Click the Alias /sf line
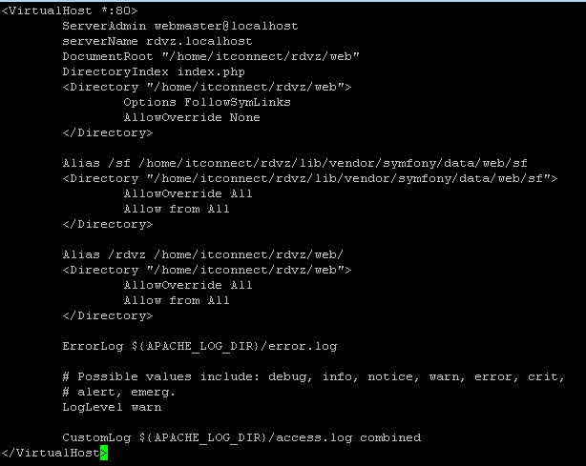This screenshot has width=586, height=466. point(295,163)
